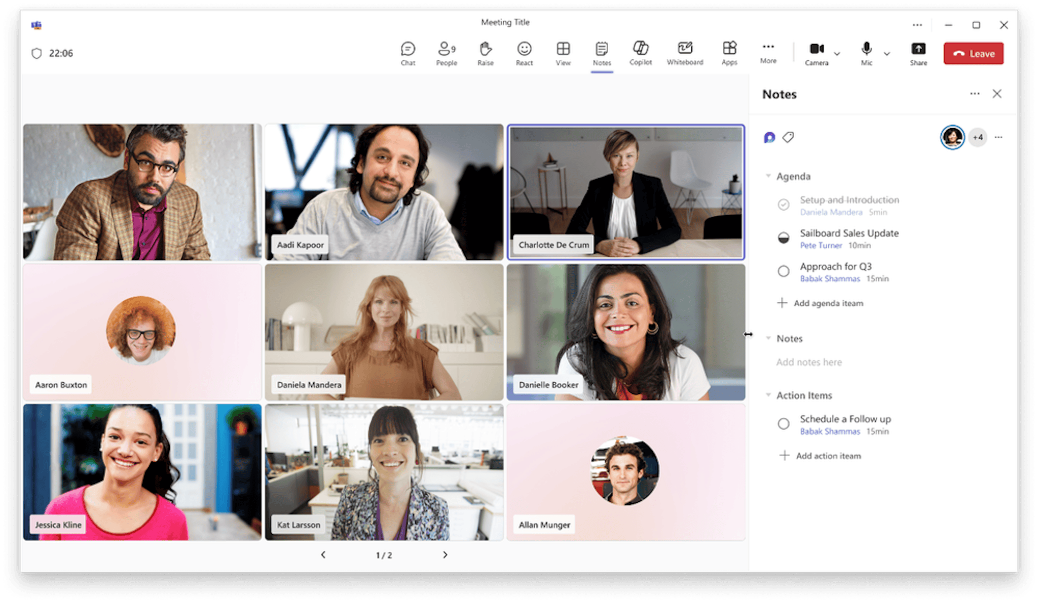The height and width of the screenshot is (602, 1038).
Task: Click the Loop component icon in Notes
Action: [x=769, y=137]
